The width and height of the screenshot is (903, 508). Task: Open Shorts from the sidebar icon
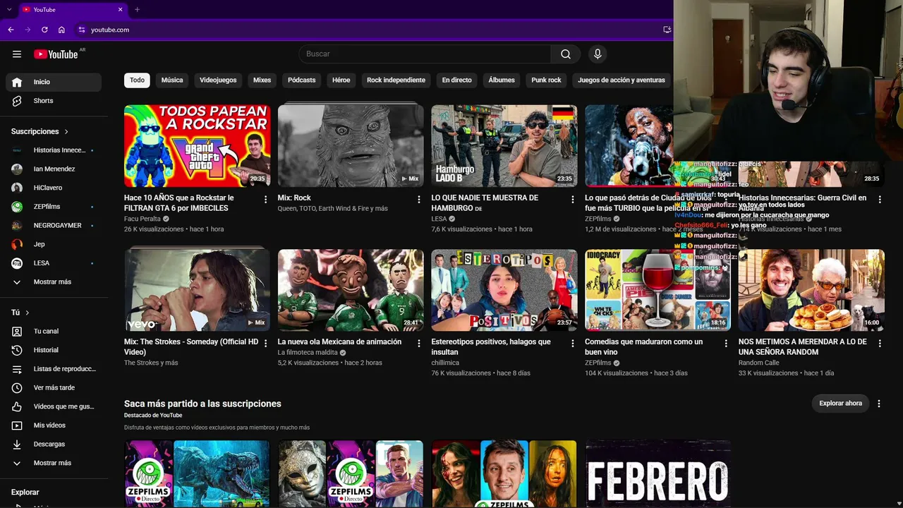(x=18, y=101)
